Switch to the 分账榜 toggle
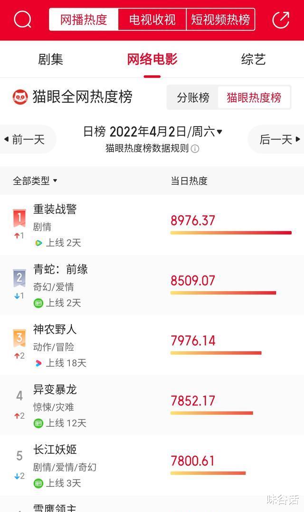The width and height of the screenshot is (304, 512). point(193,98)
